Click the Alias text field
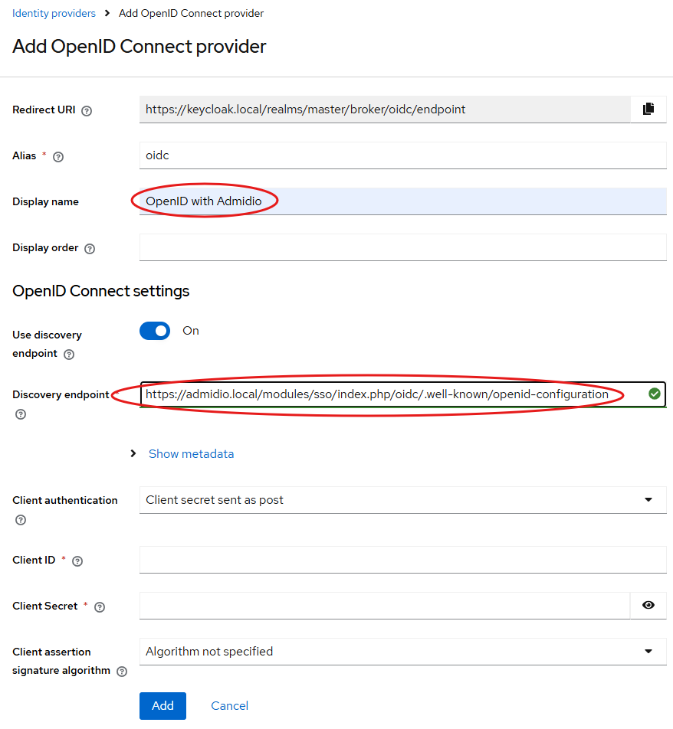This screenshot has width=673, height=729. (x=402, y=155)
